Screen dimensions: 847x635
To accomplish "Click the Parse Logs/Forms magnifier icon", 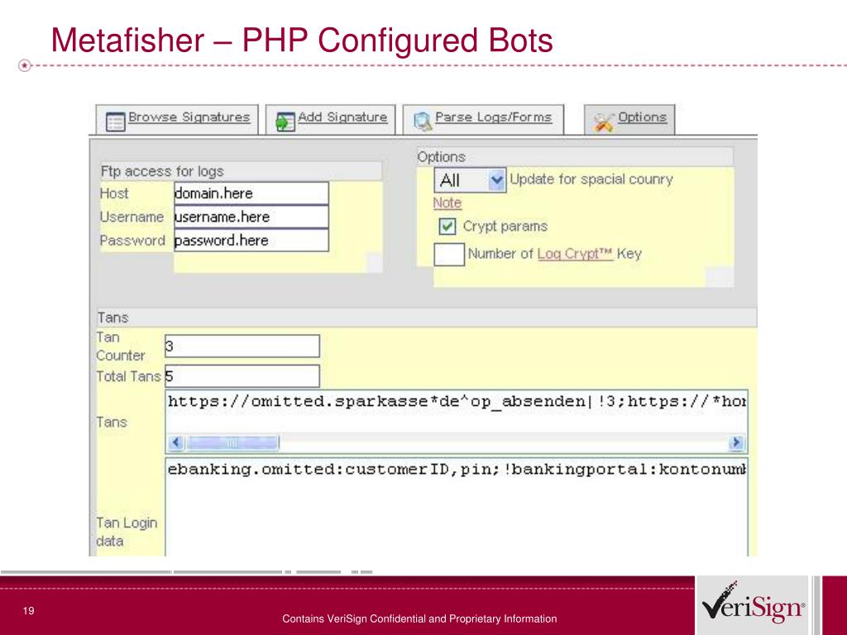I will 423,122.
